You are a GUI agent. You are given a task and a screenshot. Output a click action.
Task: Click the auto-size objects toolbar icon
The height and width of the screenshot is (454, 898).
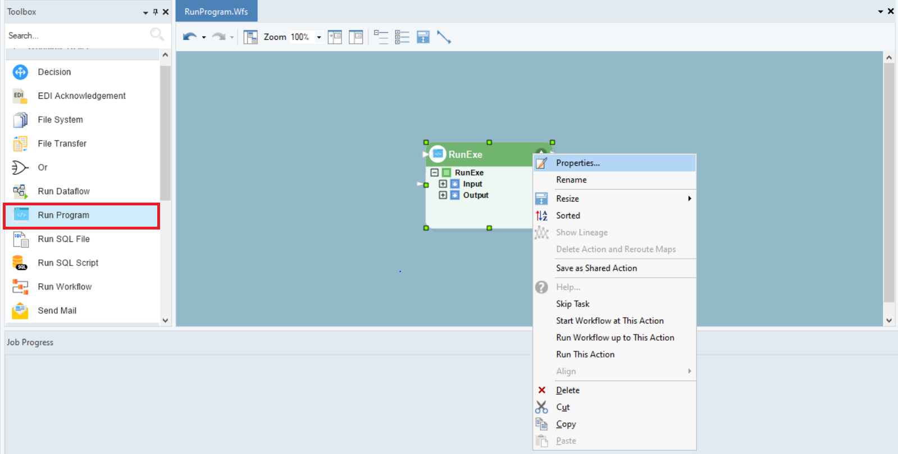pos(423,37)
